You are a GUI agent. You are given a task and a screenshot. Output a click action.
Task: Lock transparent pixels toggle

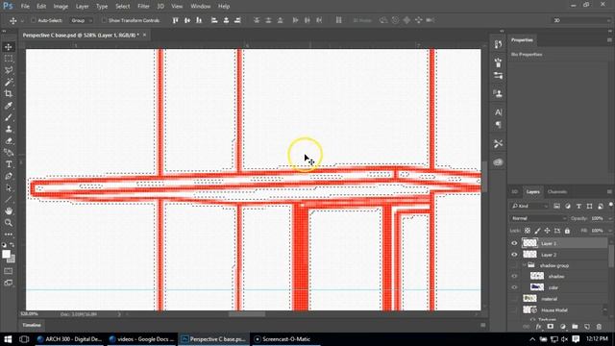click(x=528, y=231)
